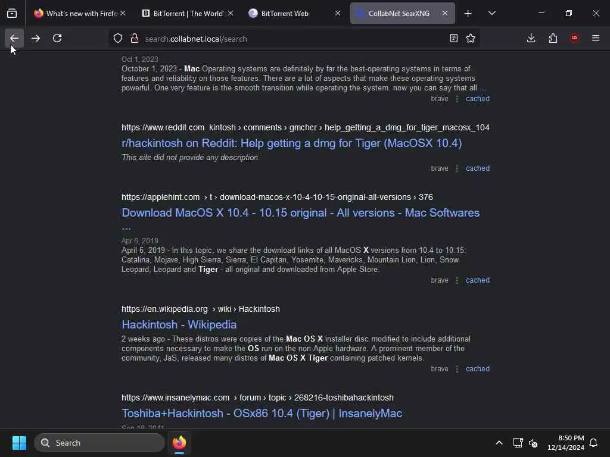Image resolution: width=610 pixels, height=457 pixels.
Task: Close the BitTorrent The World's tab
Action: 231,13
